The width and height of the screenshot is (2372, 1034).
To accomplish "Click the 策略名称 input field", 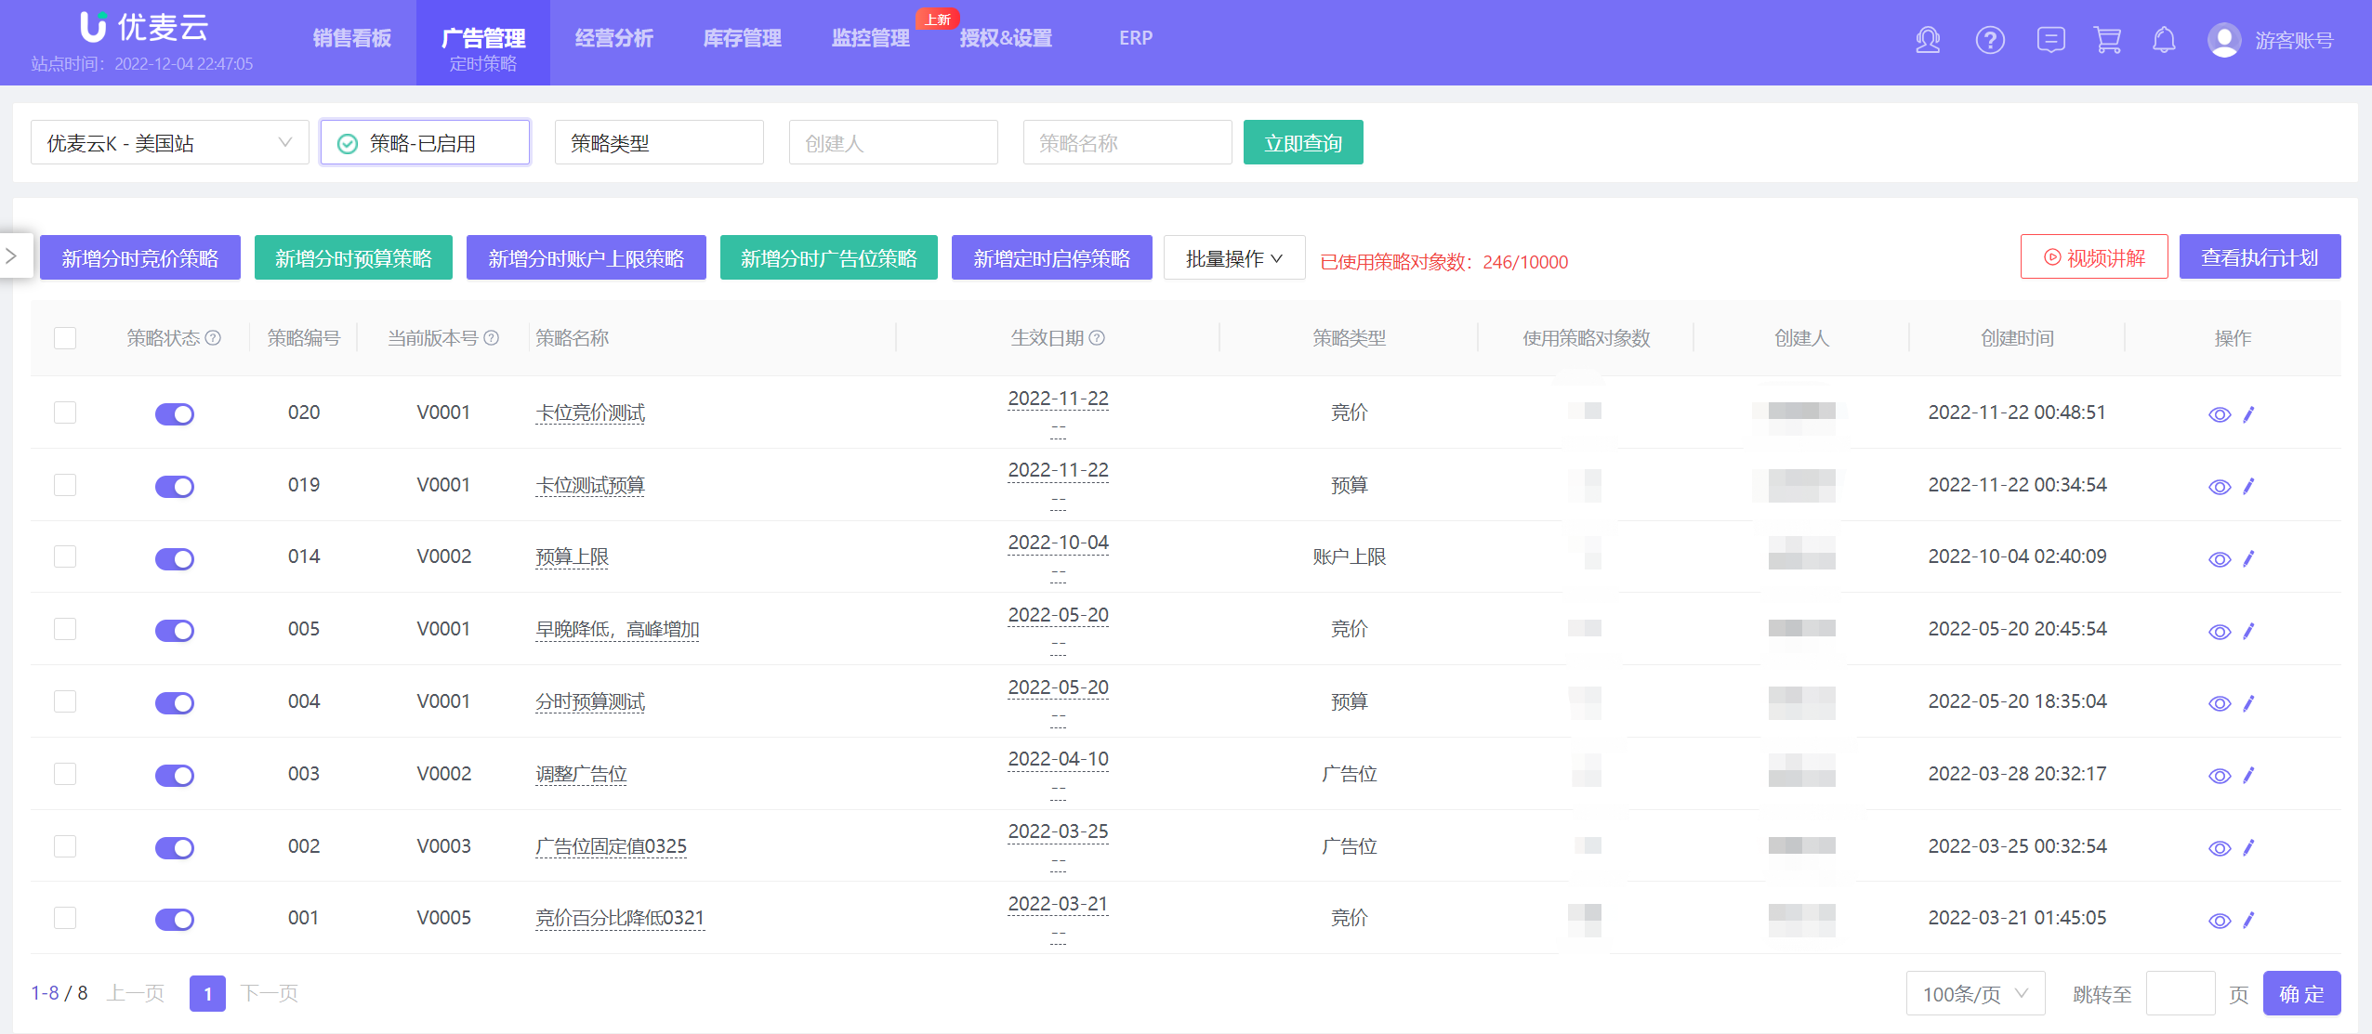I will [1127, 143].
